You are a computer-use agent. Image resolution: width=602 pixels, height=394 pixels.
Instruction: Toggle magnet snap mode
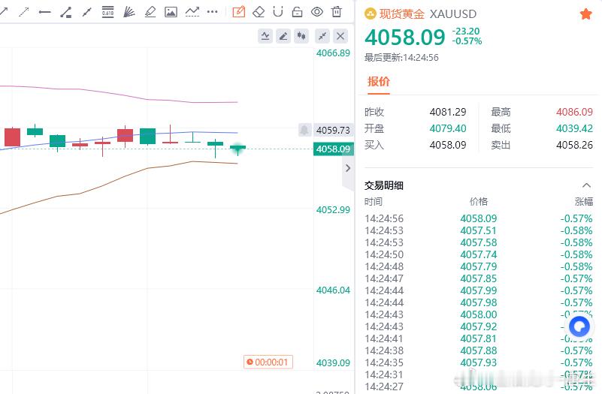[x=277, y=12]
